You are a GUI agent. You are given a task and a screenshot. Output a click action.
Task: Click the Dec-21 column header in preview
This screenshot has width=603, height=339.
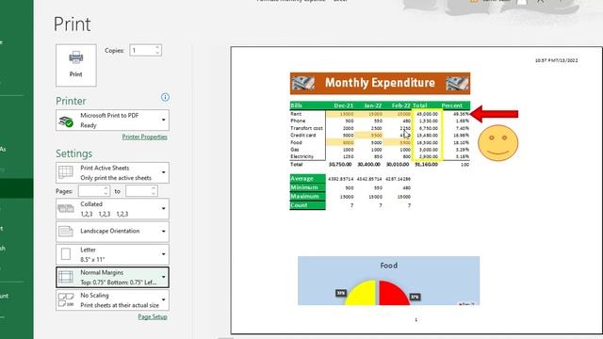[x=343, y=105]
